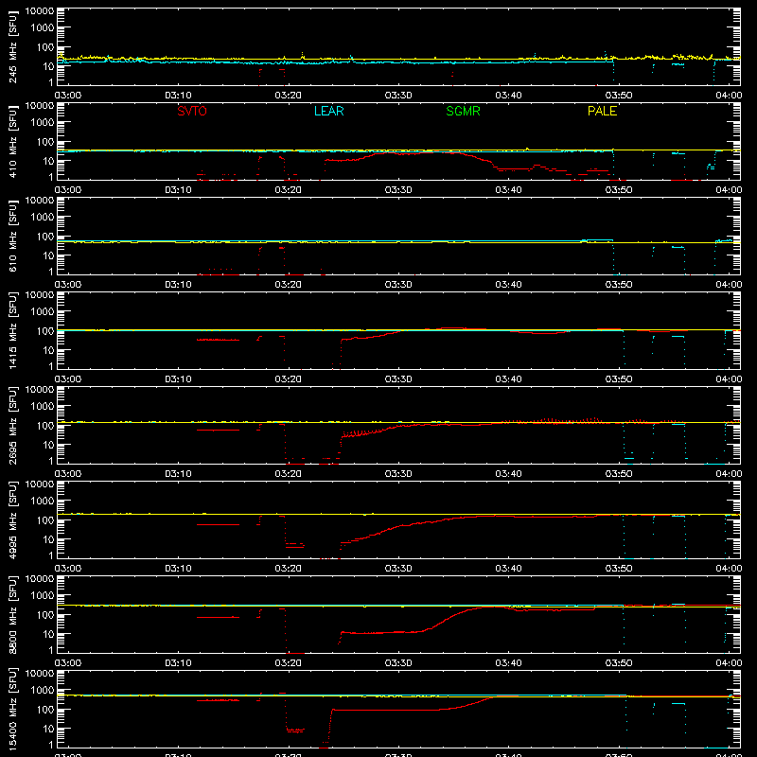Screen dimensions: 757x757
Task: Click the 100 y-axis value on 1415 MHz plot
Action: [45, 331]
